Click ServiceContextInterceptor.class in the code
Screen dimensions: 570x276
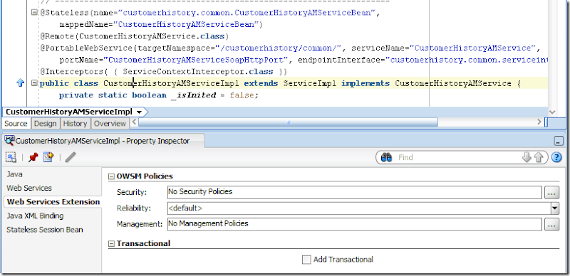click(x=198, y=72)
